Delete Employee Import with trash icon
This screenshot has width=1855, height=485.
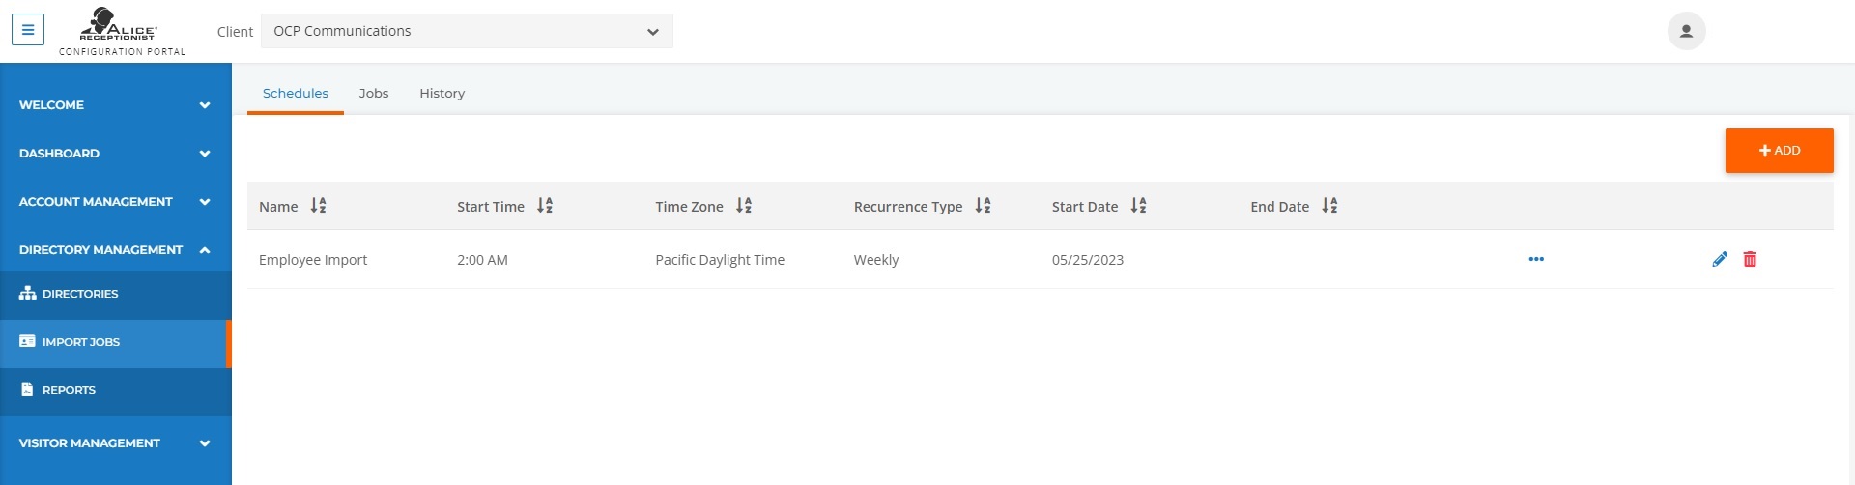click(1750, 259)
